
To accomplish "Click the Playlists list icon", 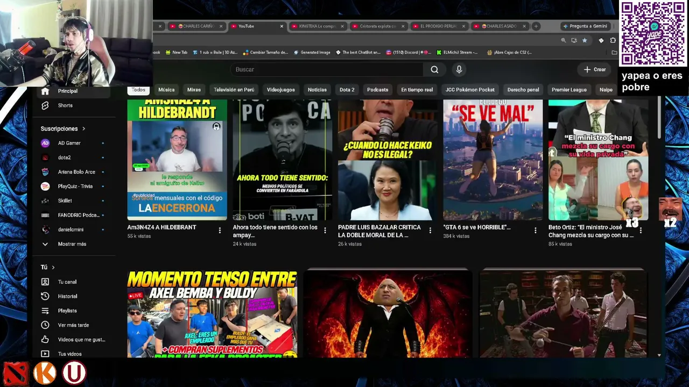I will tap(45, 311).
